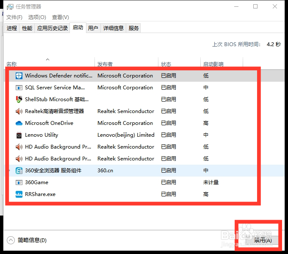The image size is (288, 254).
Task: Click the Lenovo(beijing) Limited publisher cell
Action: click(x=126, y=135)
